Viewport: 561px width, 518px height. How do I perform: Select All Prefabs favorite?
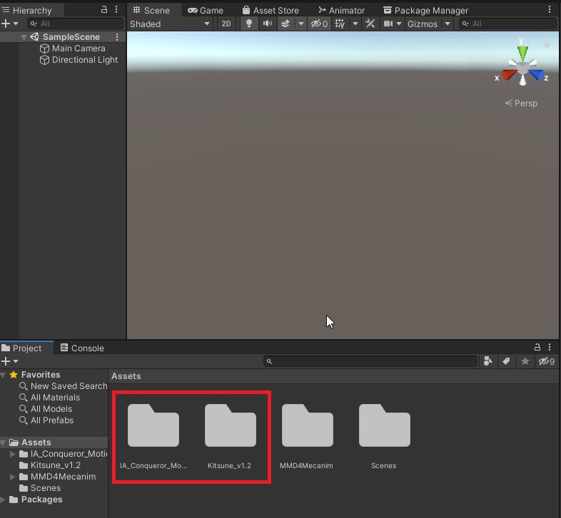coord(46,420)
